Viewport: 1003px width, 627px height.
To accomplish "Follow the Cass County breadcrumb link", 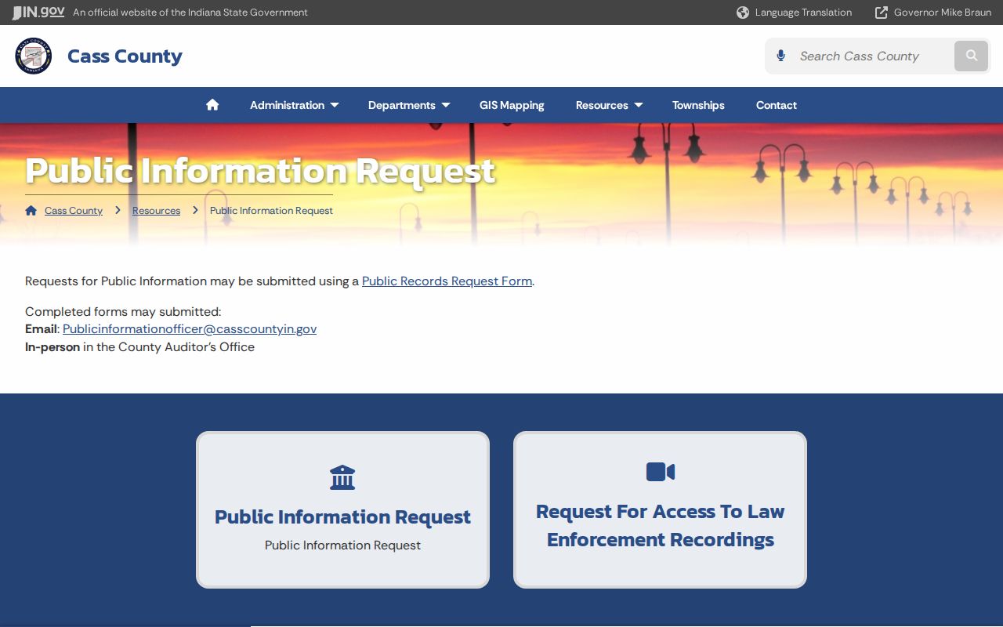I will pyautogui.click(x=74, y=211).
